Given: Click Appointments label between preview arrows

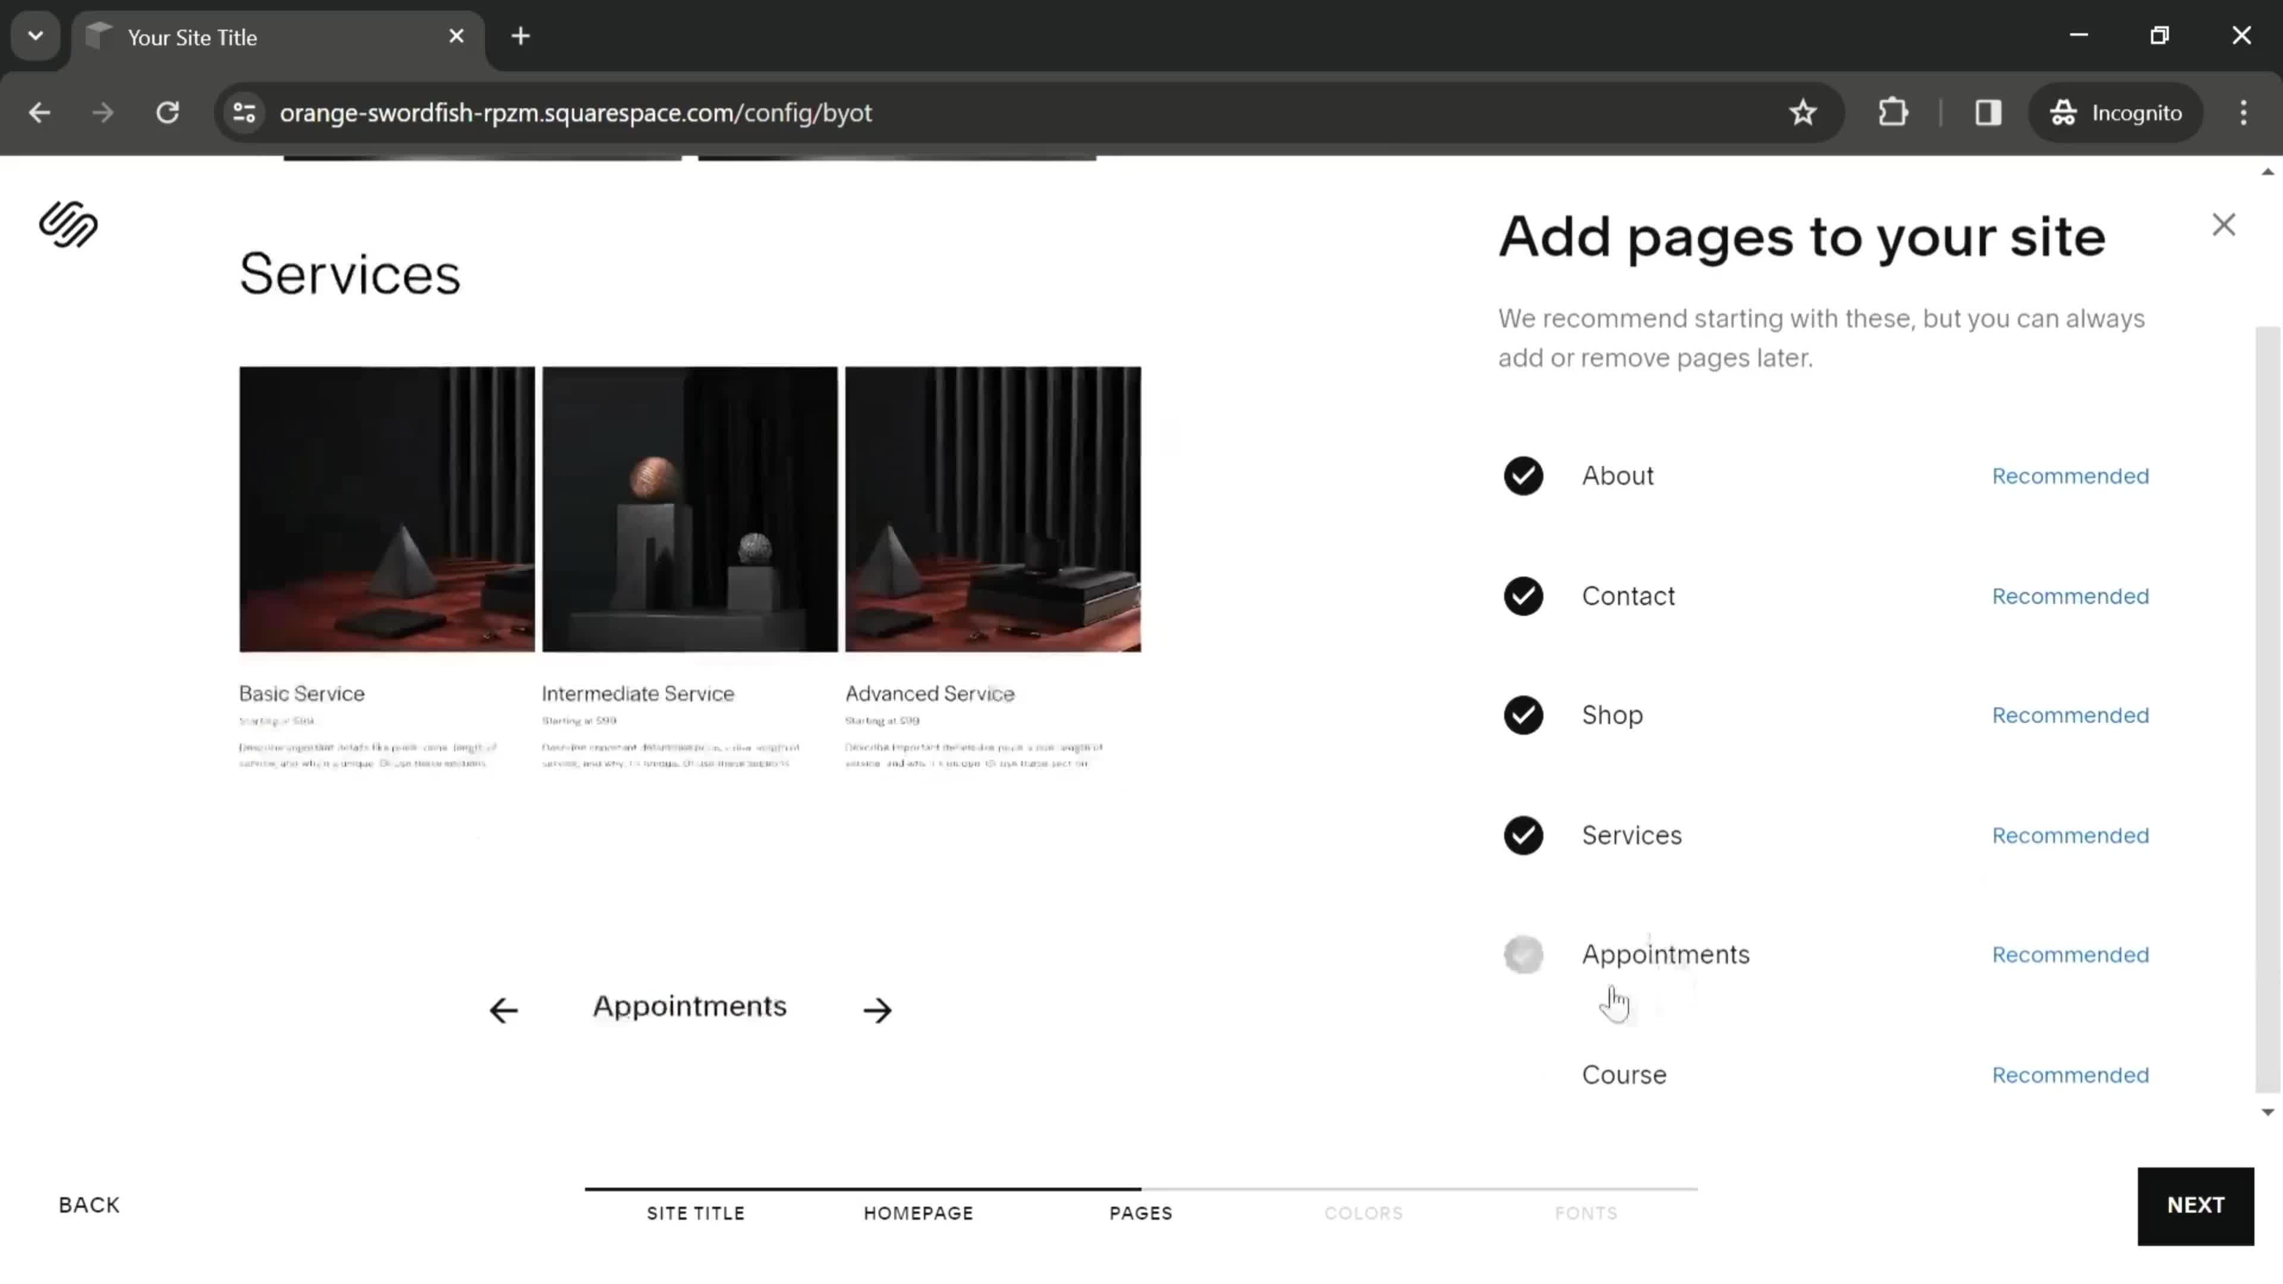Looking at the screenshot, I should coord(690,1006).
